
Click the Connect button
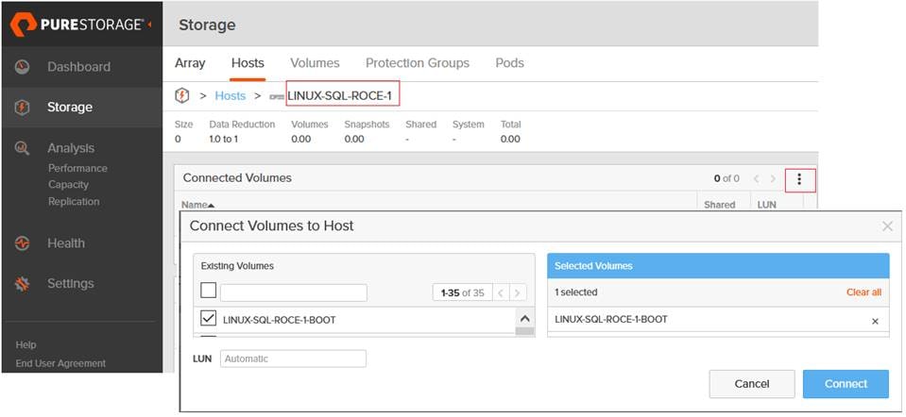pyautogui.click(x=846, y=384)
